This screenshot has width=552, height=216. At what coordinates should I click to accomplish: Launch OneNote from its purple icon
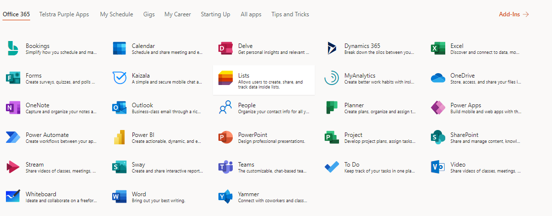tap(13, 108)
